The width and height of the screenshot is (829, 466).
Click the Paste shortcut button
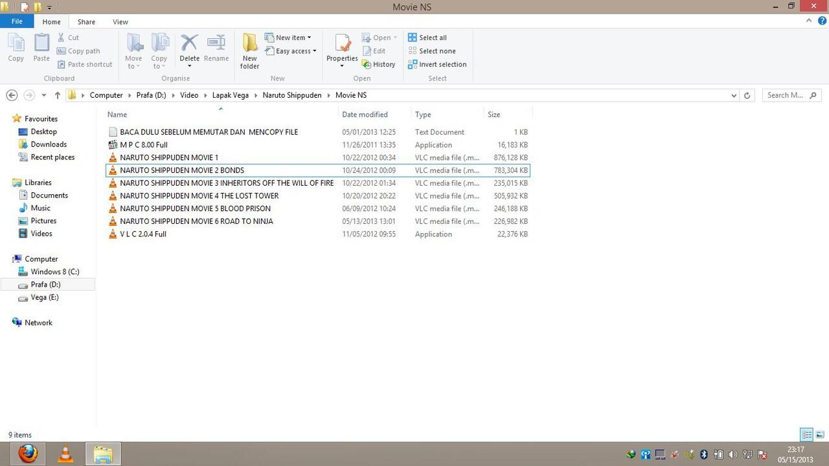click(85, 64)
